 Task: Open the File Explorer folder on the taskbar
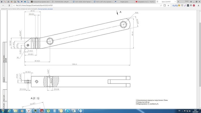[x=16, y=111]
